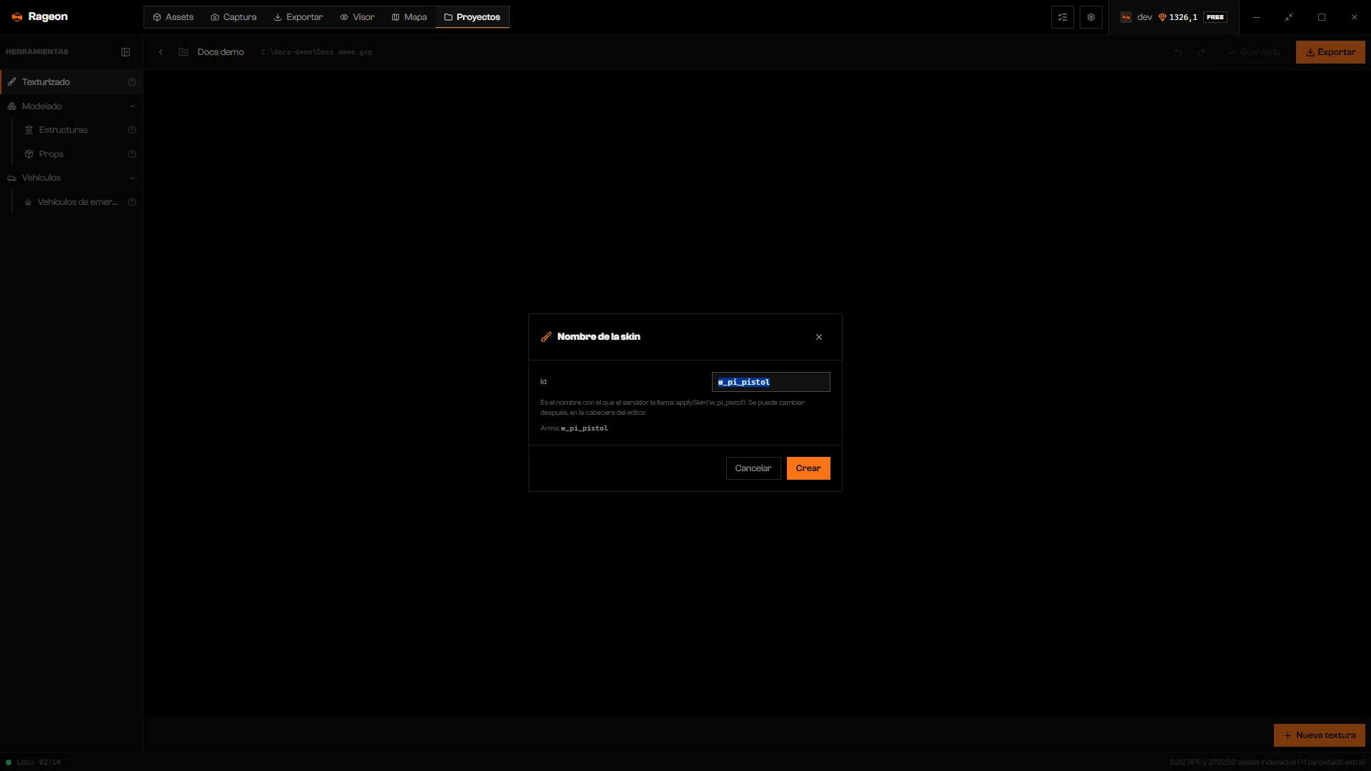
Task: Switch to the Captura tab
Action: [233, 17]
